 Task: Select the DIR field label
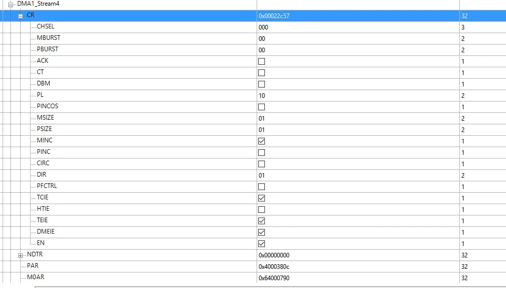coord(41,175)
